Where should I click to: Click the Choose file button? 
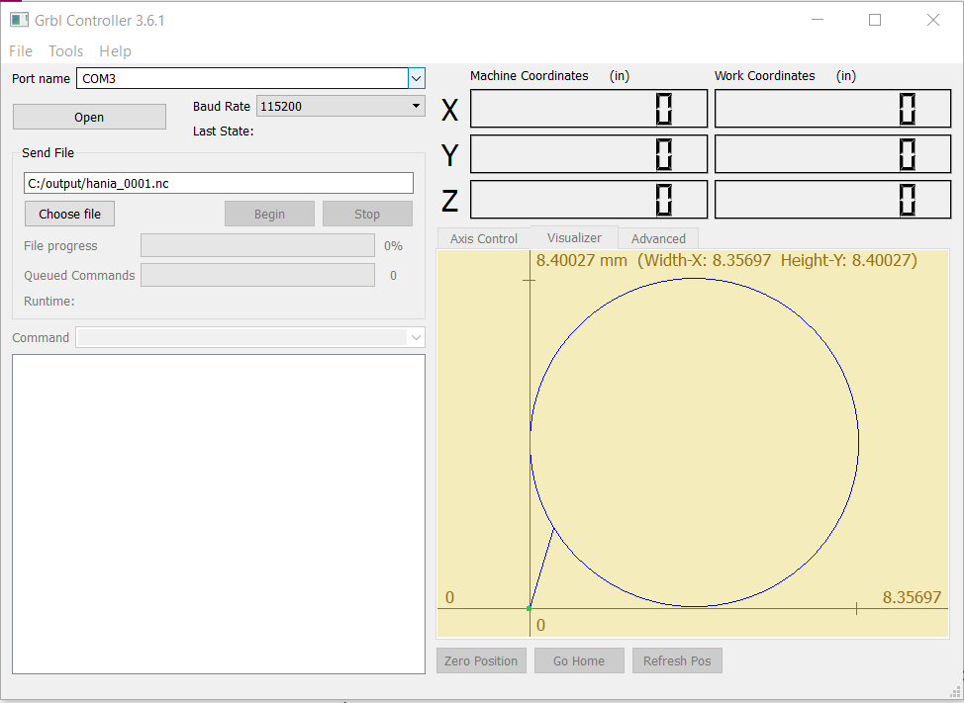(x=69, y=214)
